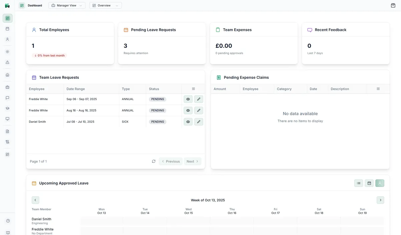This screenshot has height=235, width=401.
Task: View Freddie White's Sep 06 leave request
Action: tap(188, 99)
